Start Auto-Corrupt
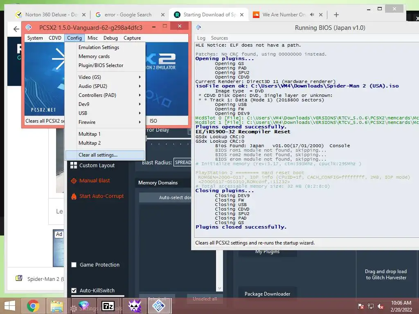This screenshot has width=419, height=314. (101, 196)
